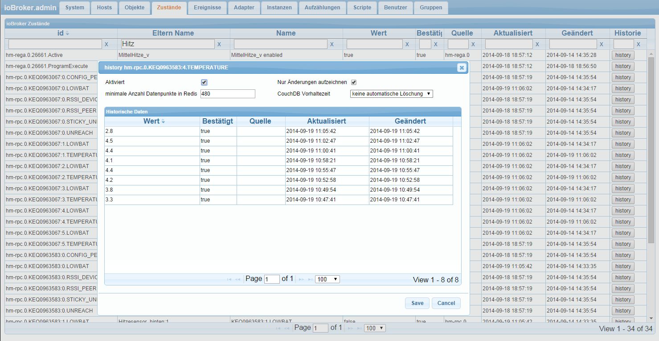Click the Name filter input field

point(280,44)
